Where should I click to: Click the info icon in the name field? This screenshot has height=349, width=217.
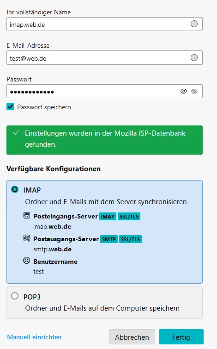point(194,24)
